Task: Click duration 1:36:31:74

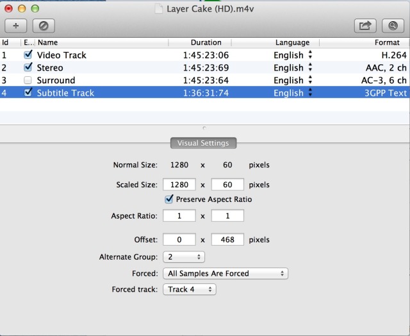Action: tap(206, 93)
